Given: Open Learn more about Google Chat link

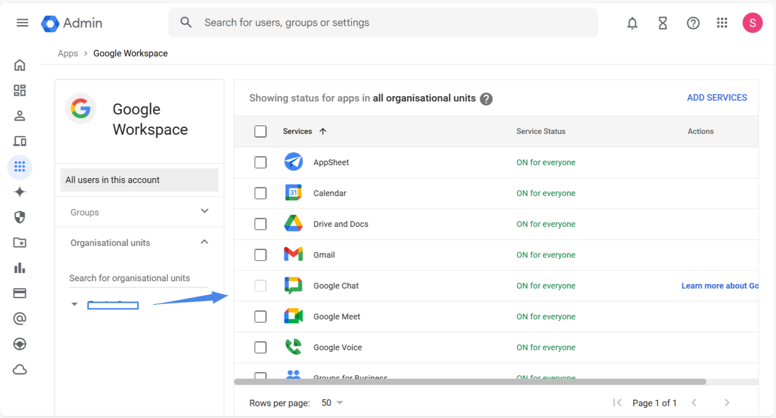Looking at the screenshot, I should (720, 286).
